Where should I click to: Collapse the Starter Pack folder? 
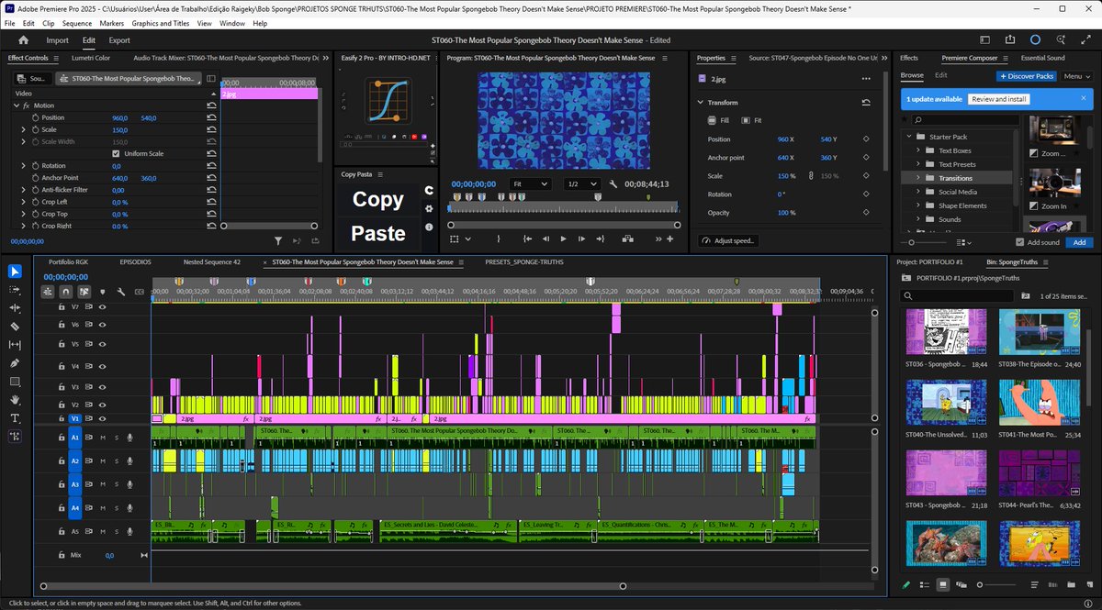(908, 137)
